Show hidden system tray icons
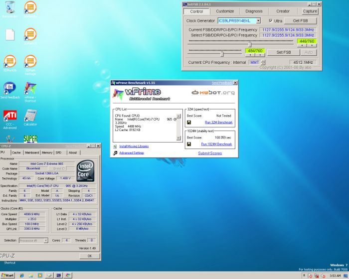Viewport: 349px width, 279px height. point(304,276)
